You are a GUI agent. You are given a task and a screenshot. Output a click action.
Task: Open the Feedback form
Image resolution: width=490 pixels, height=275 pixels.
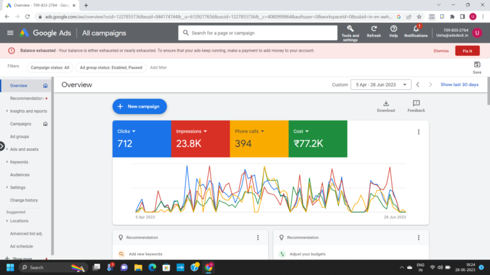pos(416,106)
